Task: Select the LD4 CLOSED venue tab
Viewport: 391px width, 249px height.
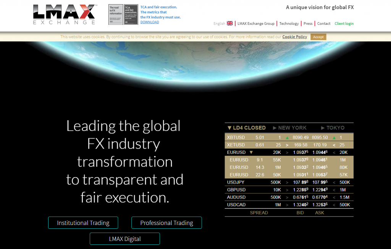Action: 247,128
